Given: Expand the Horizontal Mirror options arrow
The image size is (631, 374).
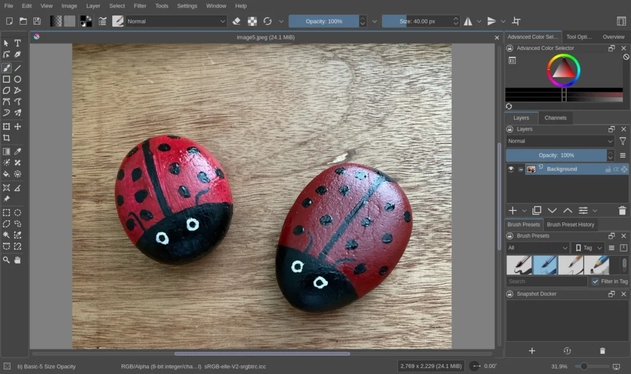Looking at the screenshot, I should [x=479, y=22].
